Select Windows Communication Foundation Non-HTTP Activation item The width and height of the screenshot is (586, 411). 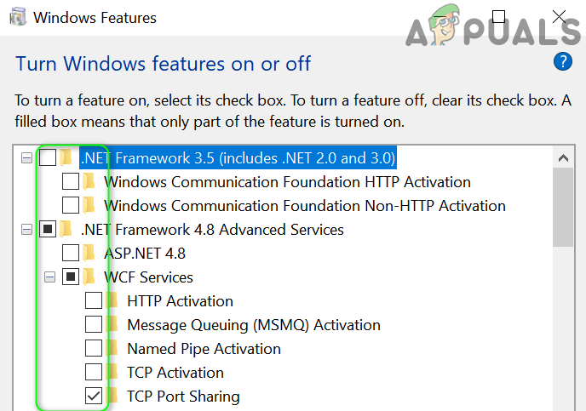(x=304, y=205)
